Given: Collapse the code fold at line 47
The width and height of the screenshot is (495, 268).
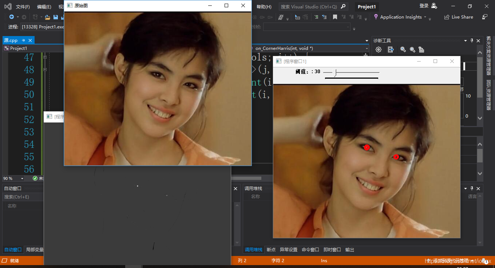Looking at the screenshot, I should [45, 57].
